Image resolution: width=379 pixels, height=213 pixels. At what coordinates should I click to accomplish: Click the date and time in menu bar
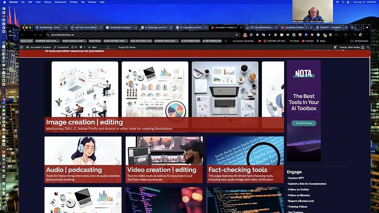pos(364,2)
